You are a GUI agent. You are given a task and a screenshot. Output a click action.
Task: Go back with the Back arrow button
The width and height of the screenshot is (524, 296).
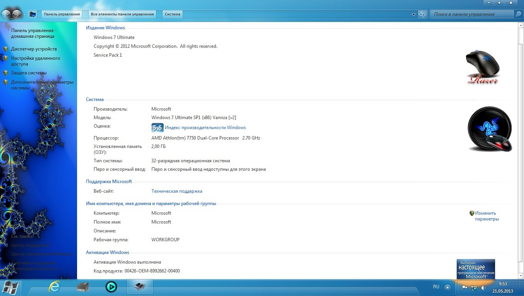point(7,14)
